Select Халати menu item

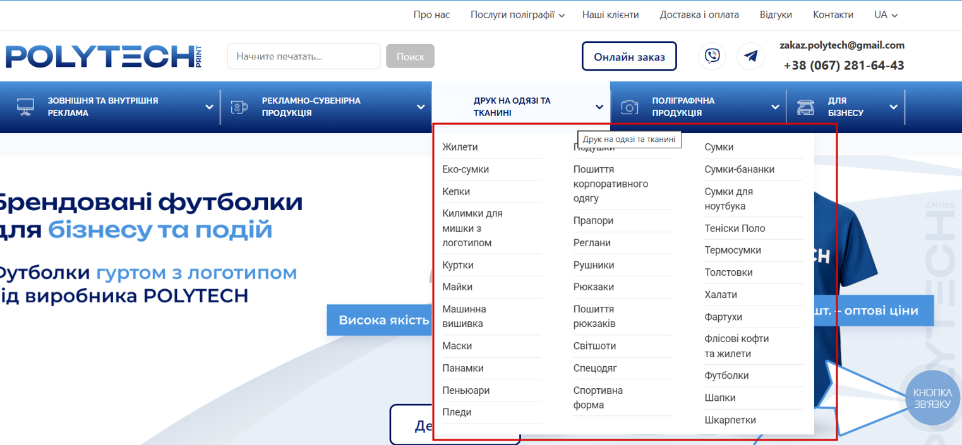721,294
